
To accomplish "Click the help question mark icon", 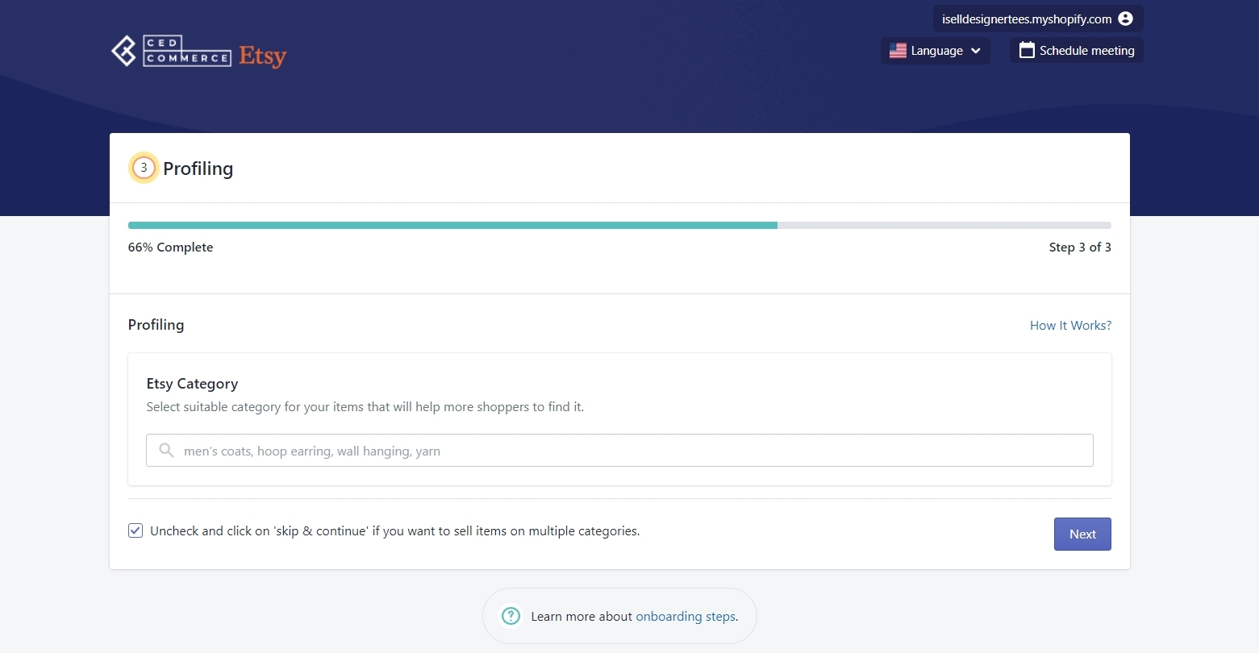I will click(x=511, y=616).
